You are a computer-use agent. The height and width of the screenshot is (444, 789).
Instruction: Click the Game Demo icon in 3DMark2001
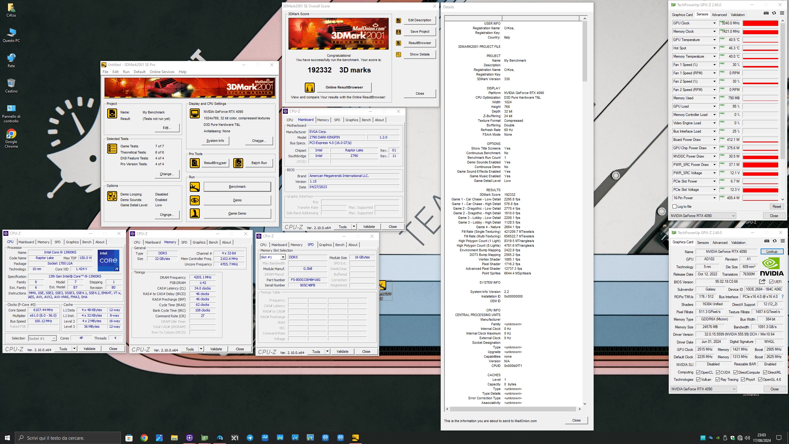(195, 213)
